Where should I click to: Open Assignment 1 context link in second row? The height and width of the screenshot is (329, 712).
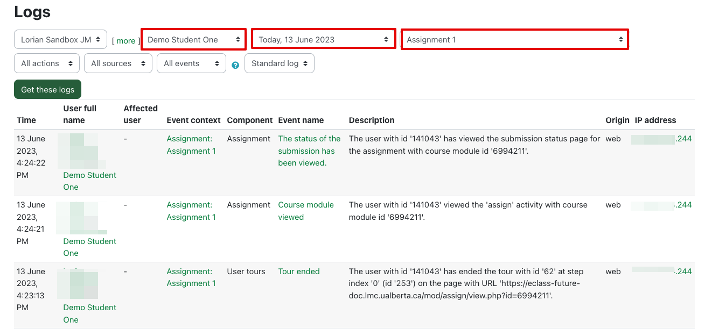coord(191,211)
